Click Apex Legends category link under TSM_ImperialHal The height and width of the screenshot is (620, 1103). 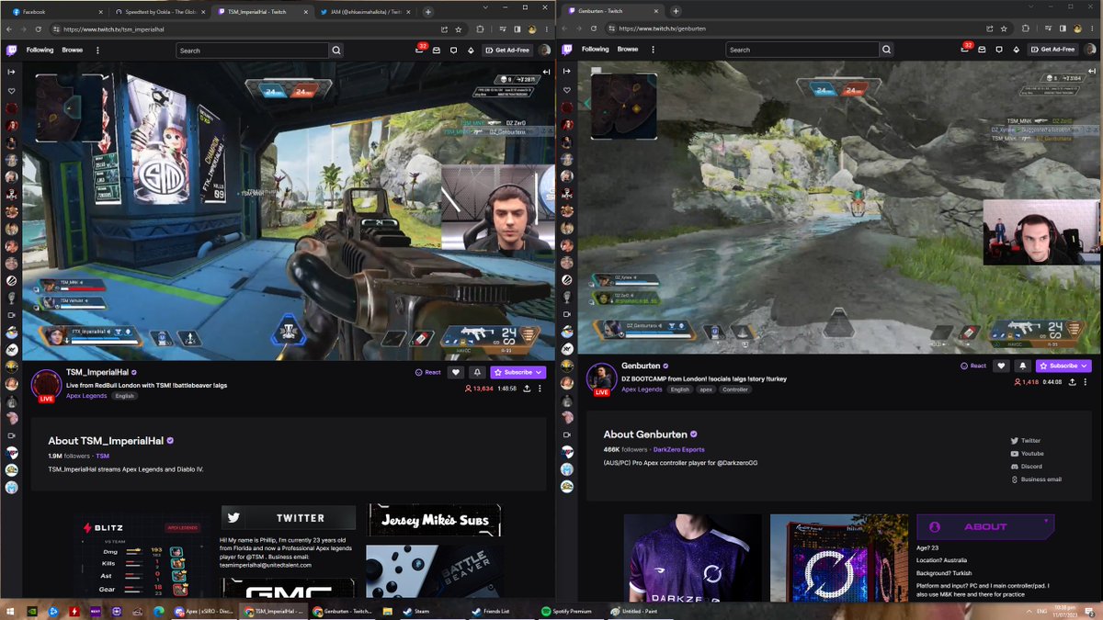[86, 396]
